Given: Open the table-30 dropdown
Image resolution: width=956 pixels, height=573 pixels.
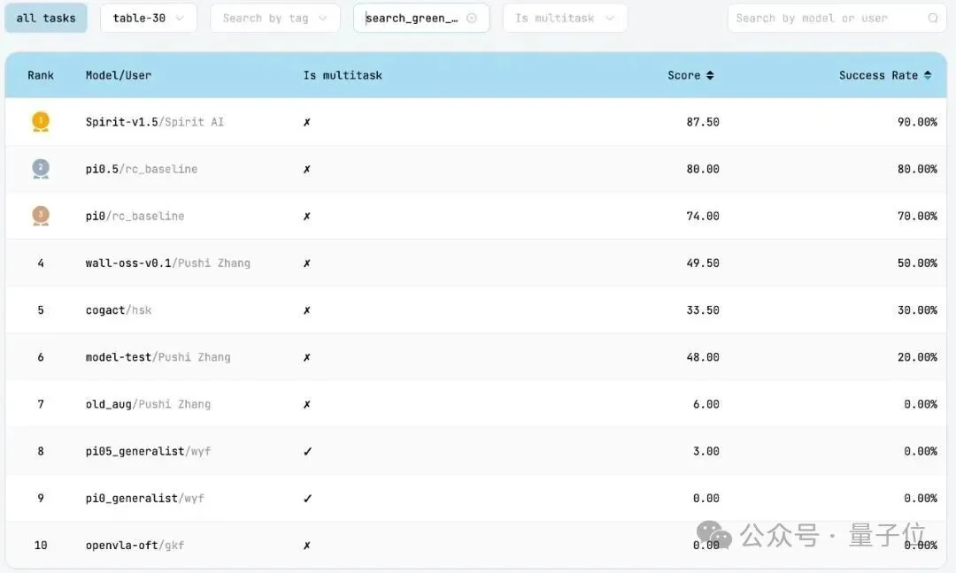Looking at the screenshot, I should [x=148, y=17].
